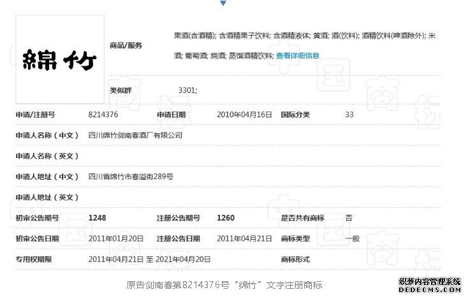
Task: Click the 申请/注册号 label
Action: [x=35, y=115]
